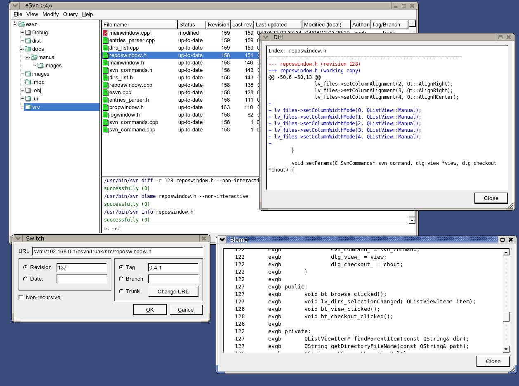The image size is (519, 386).
Task: Click the esvn root folder icon
Action: pos(22,24)
